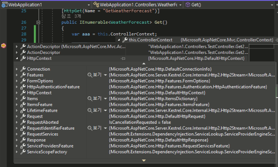Click the wrench icon beside this.ControllerContext
278x167 pixels.
(x=125, y=40)
